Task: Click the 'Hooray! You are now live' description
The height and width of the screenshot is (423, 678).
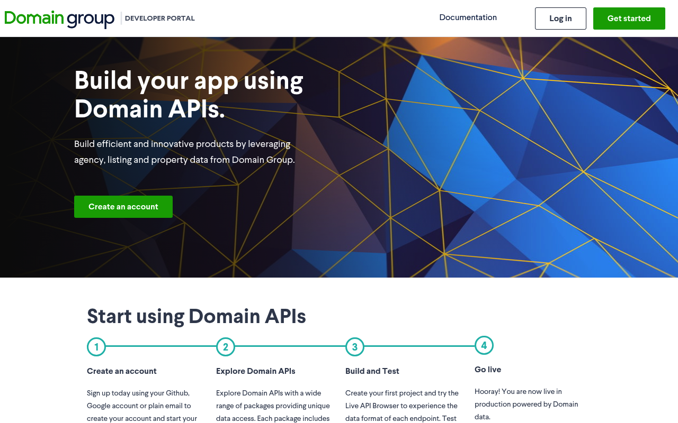Action: tap(527, 404)
